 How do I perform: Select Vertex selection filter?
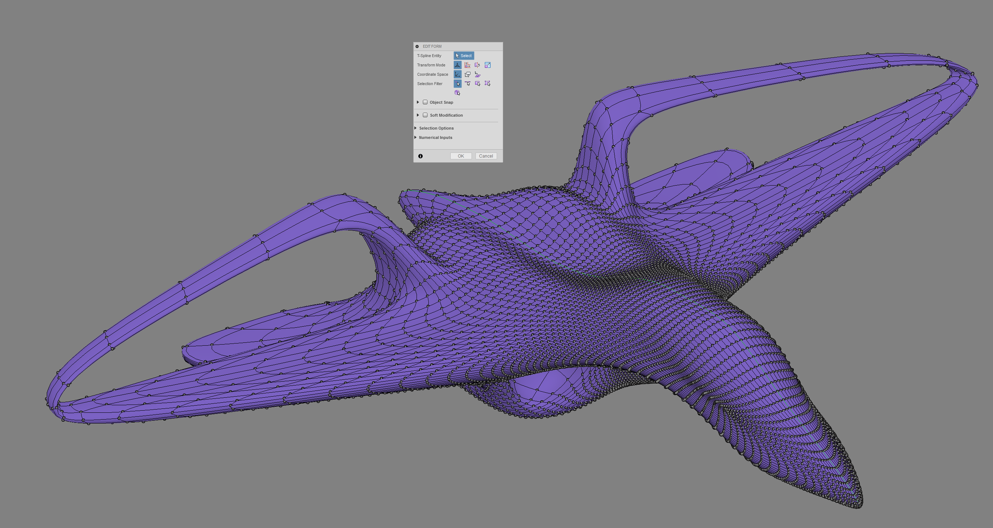click(458, 84)
